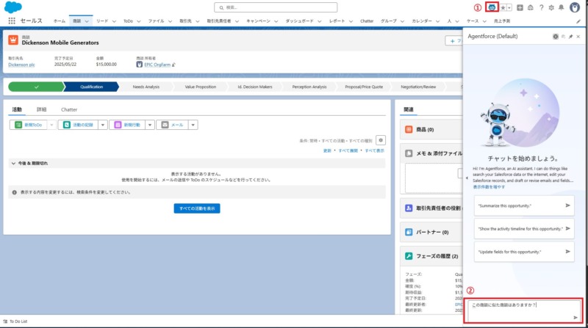Expand the 新規行動 dropdown arrow
This screenshot has width=588, height=328.
click(148, 125)
